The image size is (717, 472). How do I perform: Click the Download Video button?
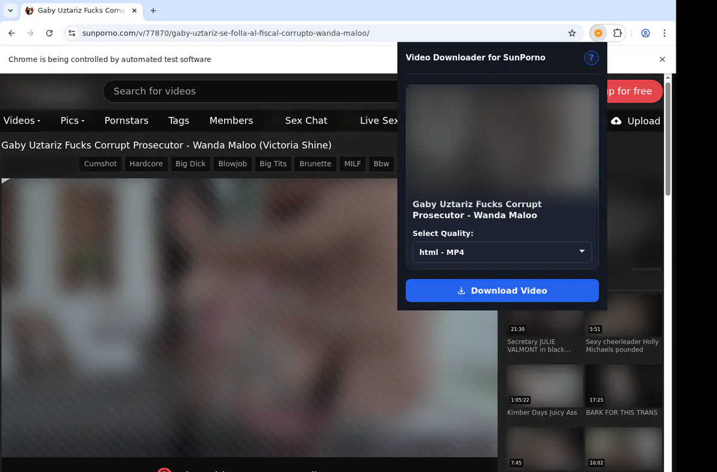(502, 291)
